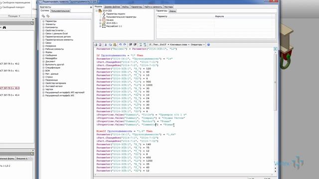
Task: Open the Найти и заменить tab
Action: tap(153, 6)
